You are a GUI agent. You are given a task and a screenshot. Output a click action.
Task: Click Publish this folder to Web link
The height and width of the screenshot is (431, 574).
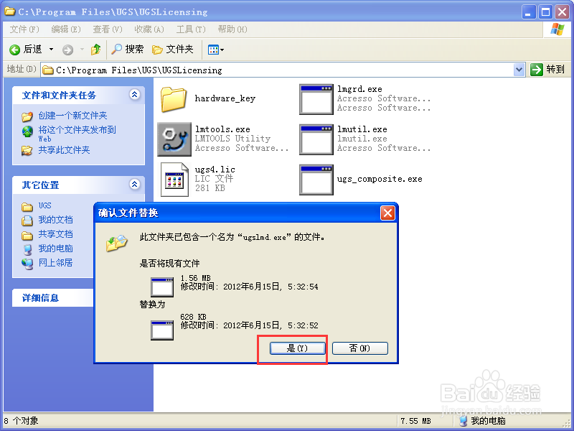[x=77, y=134]
